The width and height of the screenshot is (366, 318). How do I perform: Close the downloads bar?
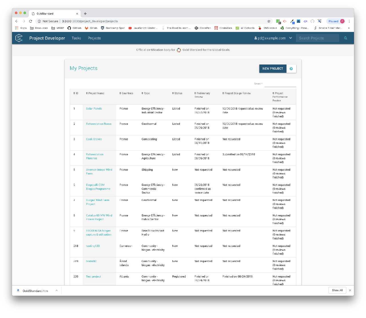(350, 290)
